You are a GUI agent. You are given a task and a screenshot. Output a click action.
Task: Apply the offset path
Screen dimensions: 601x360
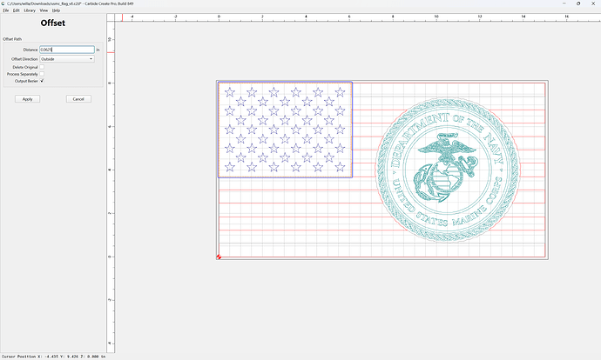[x=27, y=99]
